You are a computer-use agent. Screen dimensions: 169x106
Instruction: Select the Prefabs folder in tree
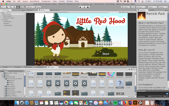(11, 82)
